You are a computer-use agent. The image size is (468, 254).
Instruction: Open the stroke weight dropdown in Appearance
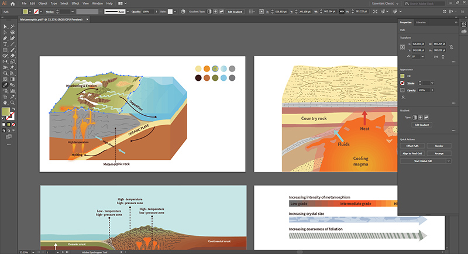[433, 83]
